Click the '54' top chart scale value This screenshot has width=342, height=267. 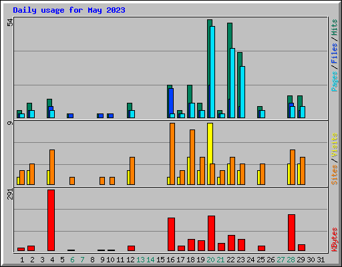coord(10,23)
